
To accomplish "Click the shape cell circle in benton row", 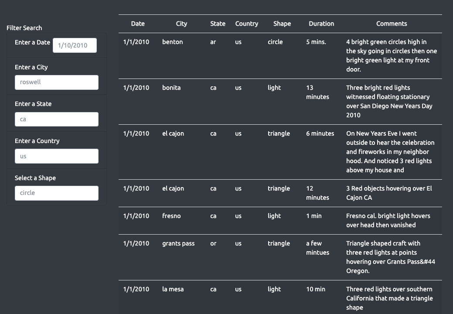I will [x=275, y=42].
